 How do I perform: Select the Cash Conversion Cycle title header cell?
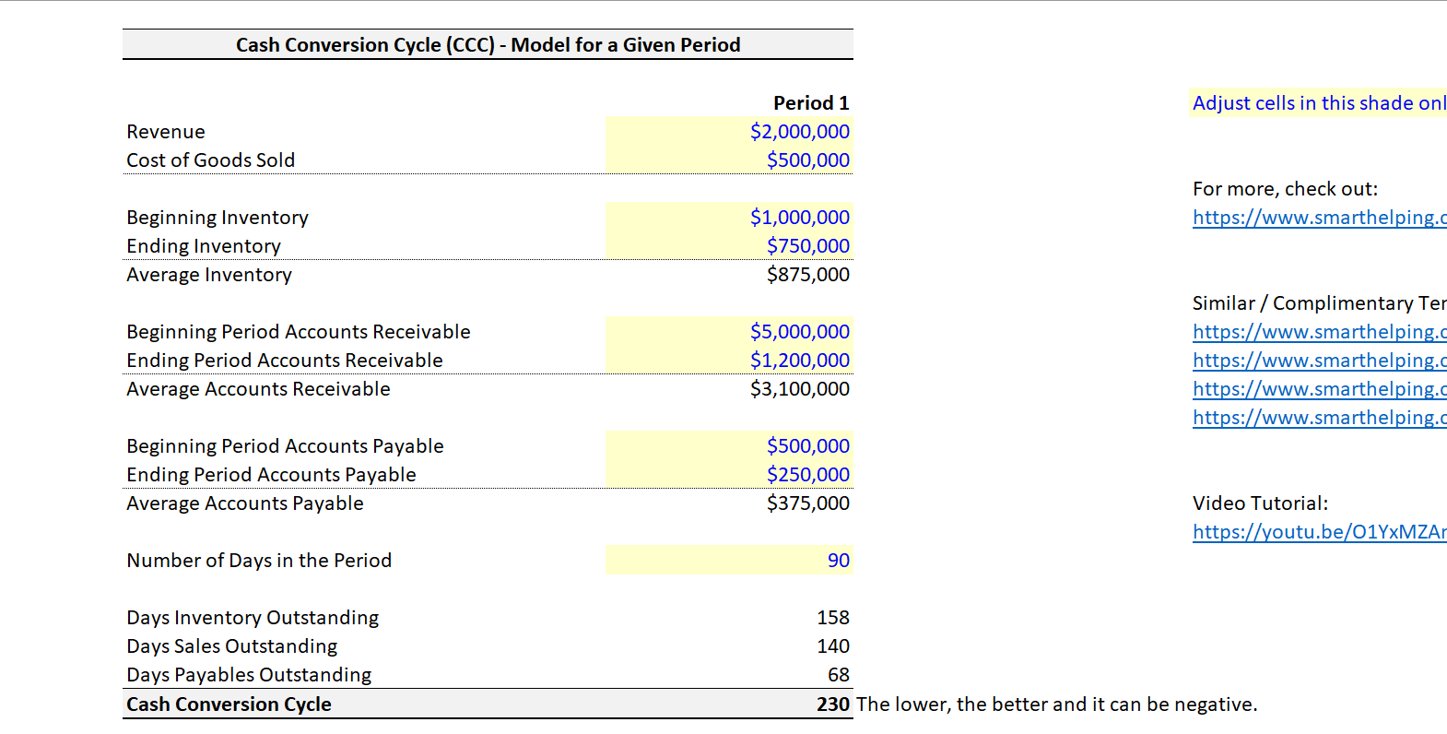(488, 44)
